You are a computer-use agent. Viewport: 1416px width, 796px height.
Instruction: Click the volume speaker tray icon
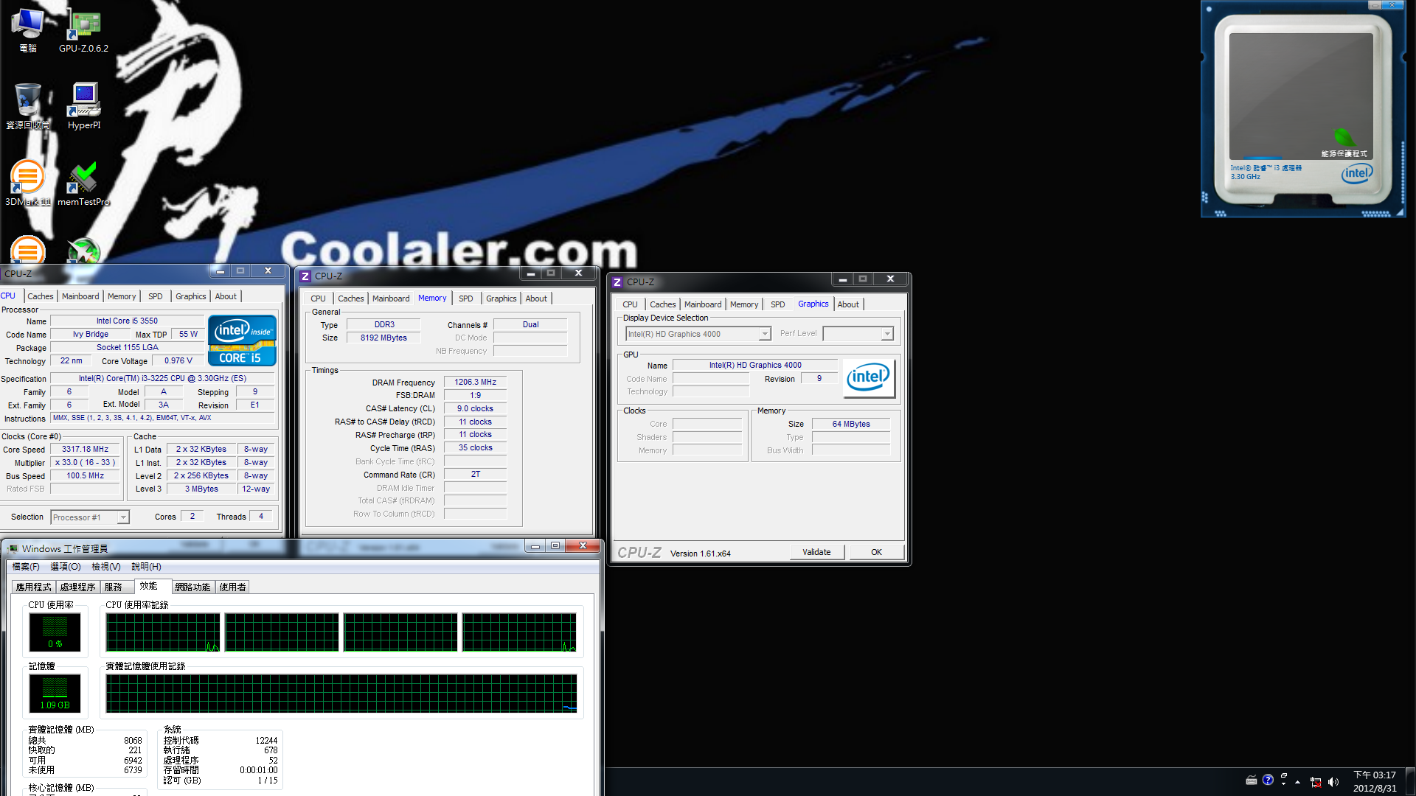click(1333, 782)
